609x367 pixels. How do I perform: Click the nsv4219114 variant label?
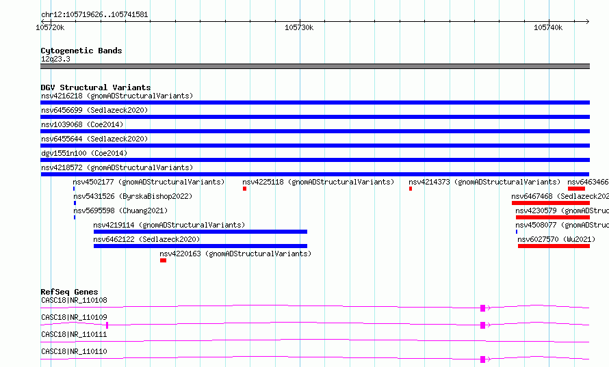[169, 225]
